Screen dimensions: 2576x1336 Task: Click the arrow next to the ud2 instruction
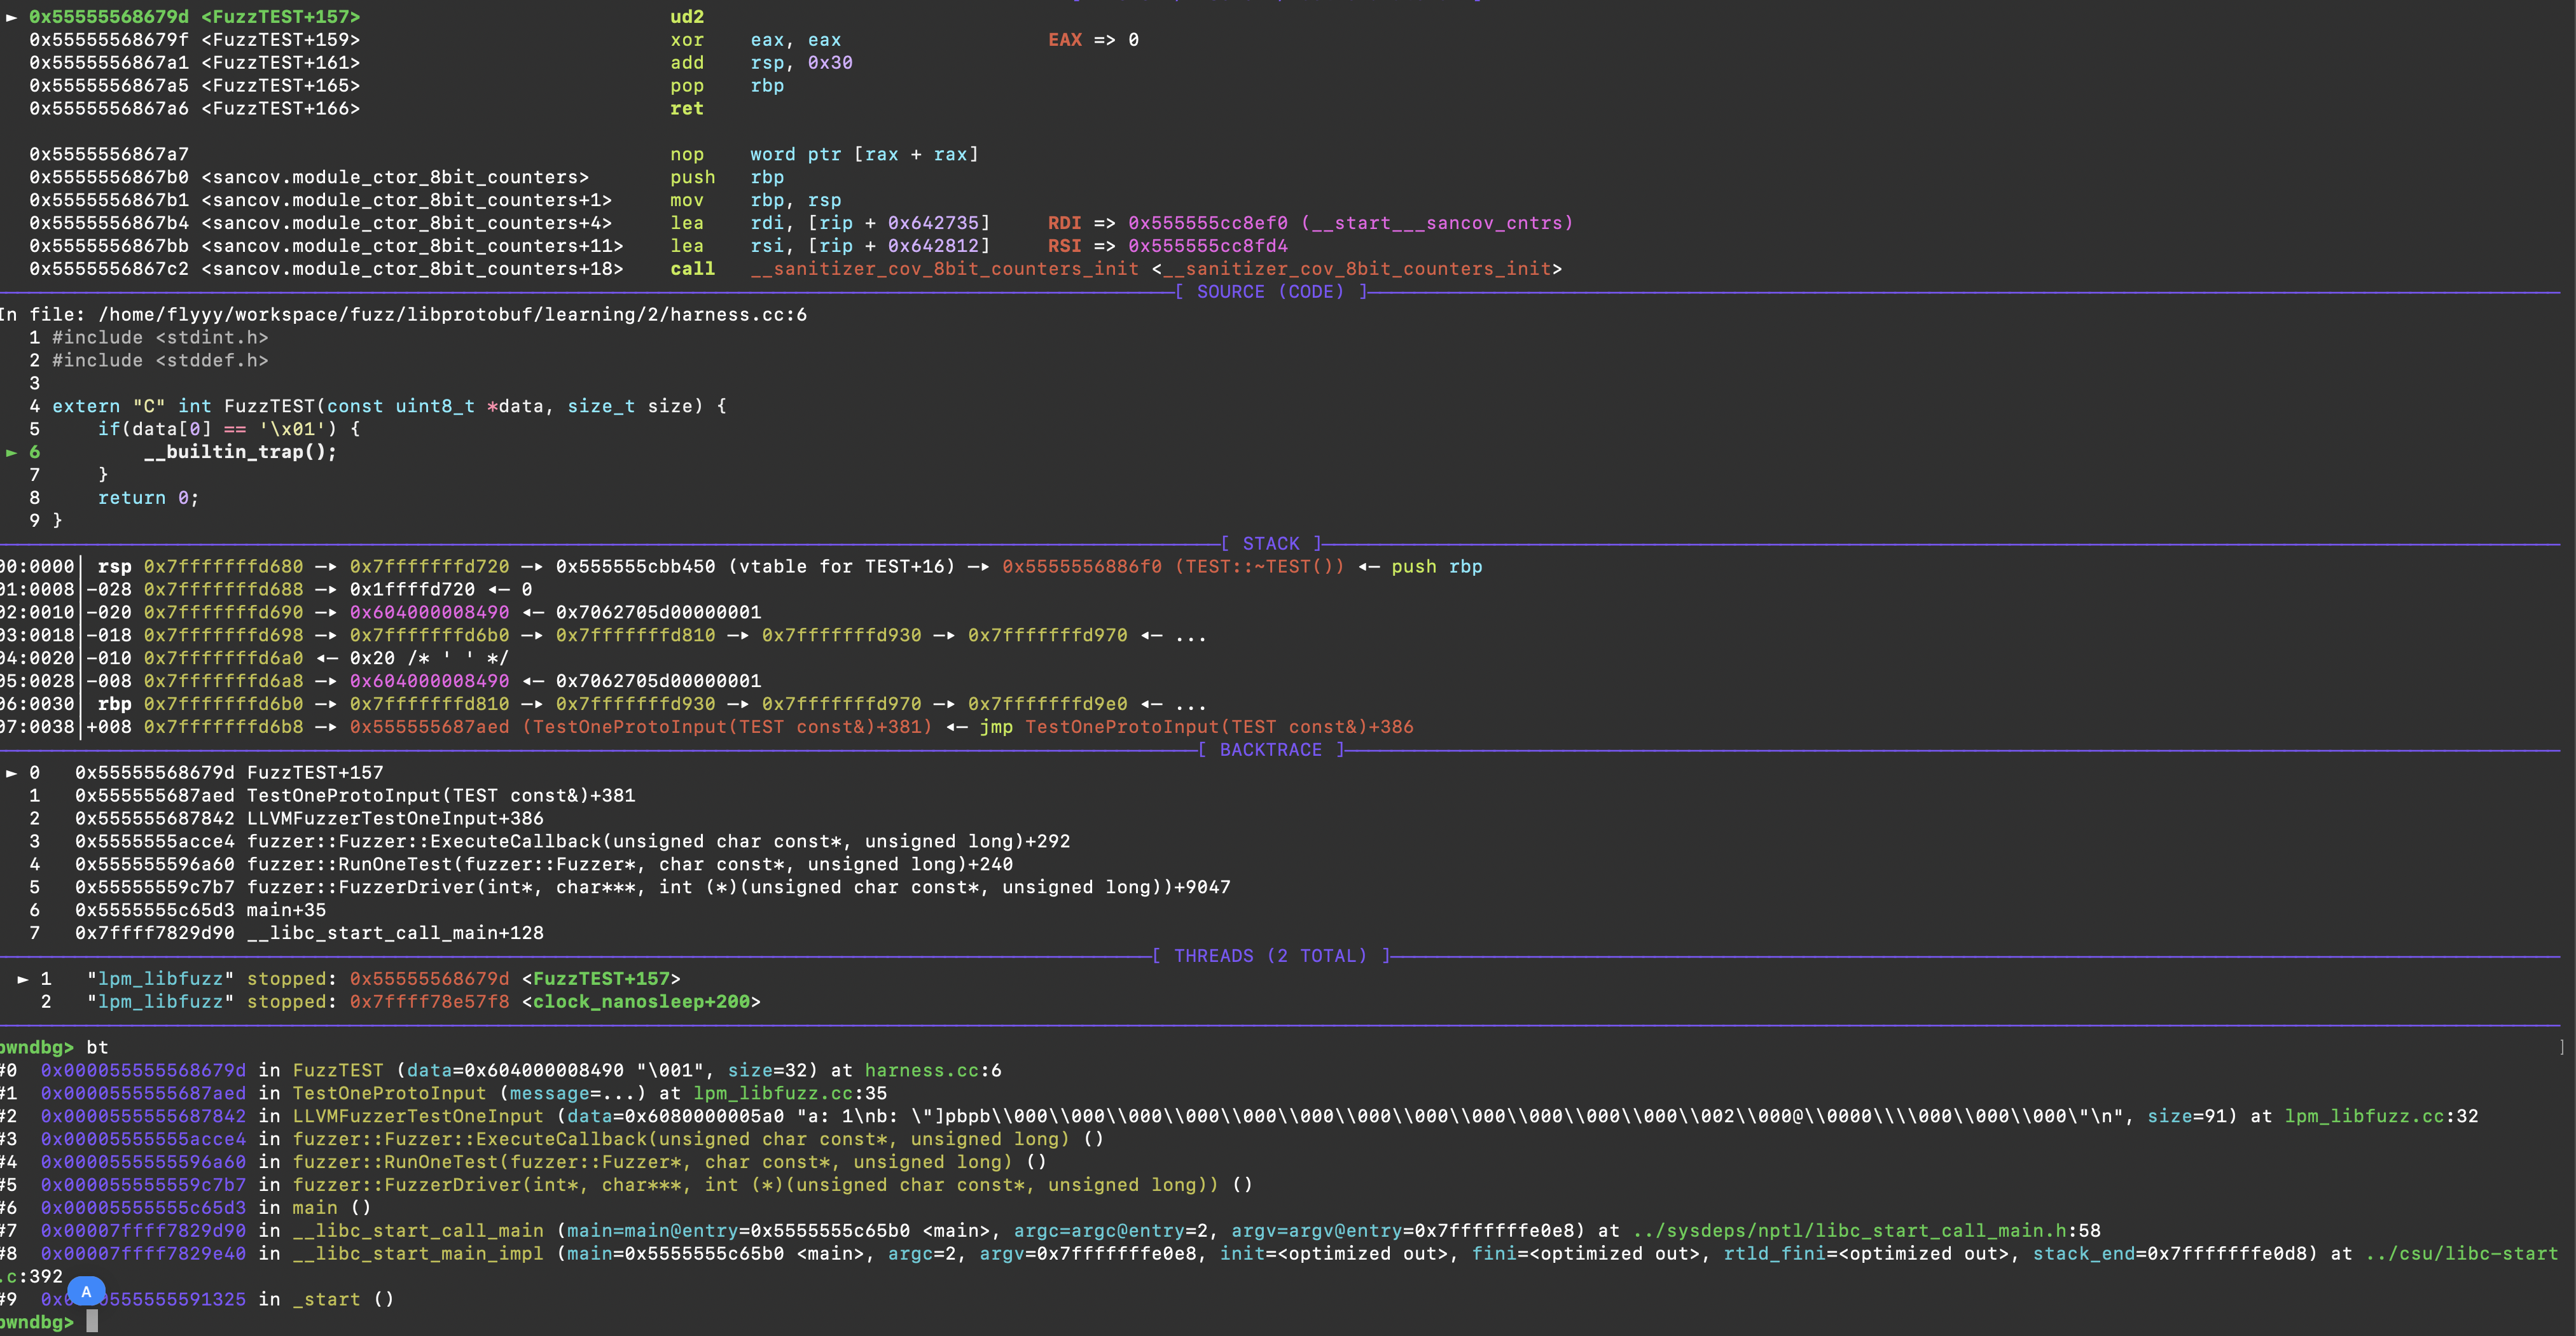pos(12,17)
